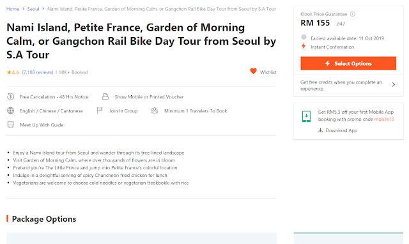Expand the free credits chevron arrow
Image resolution: width=409 pixels, height=244 pixels.
tap(394, 84)
